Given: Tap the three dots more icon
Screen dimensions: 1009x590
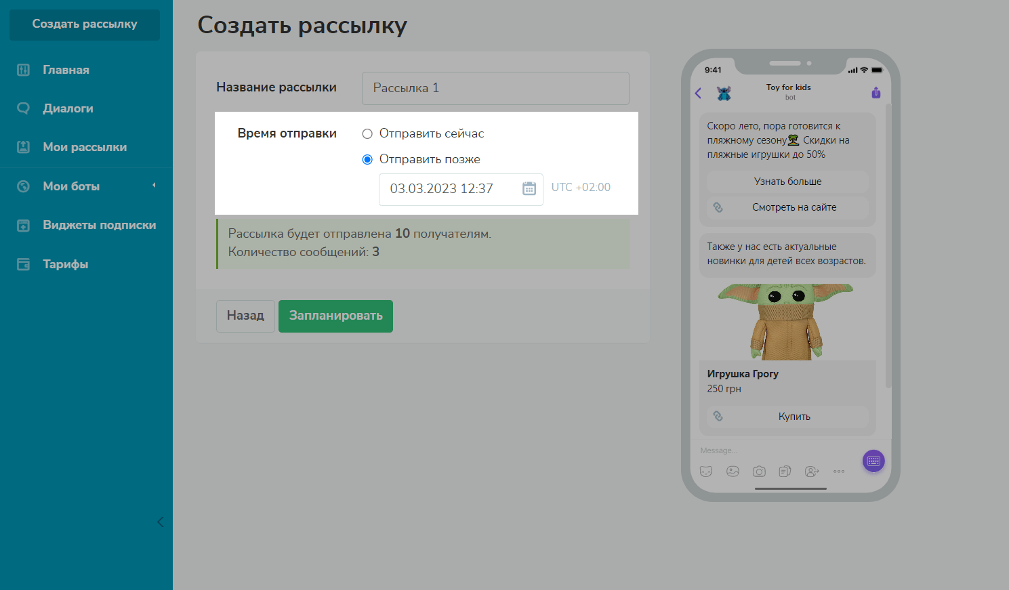Looking at the screenshot, I should click(839, 471).
